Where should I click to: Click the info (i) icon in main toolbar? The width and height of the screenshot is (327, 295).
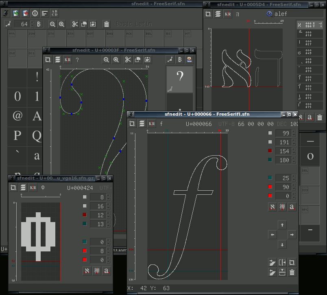(x=35, y=13)
